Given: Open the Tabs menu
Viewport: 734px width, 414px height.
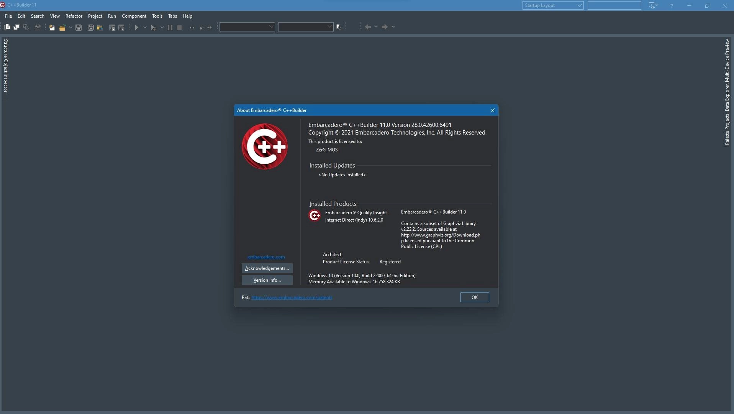Looking at the screenshot, I should coord(172,16).
